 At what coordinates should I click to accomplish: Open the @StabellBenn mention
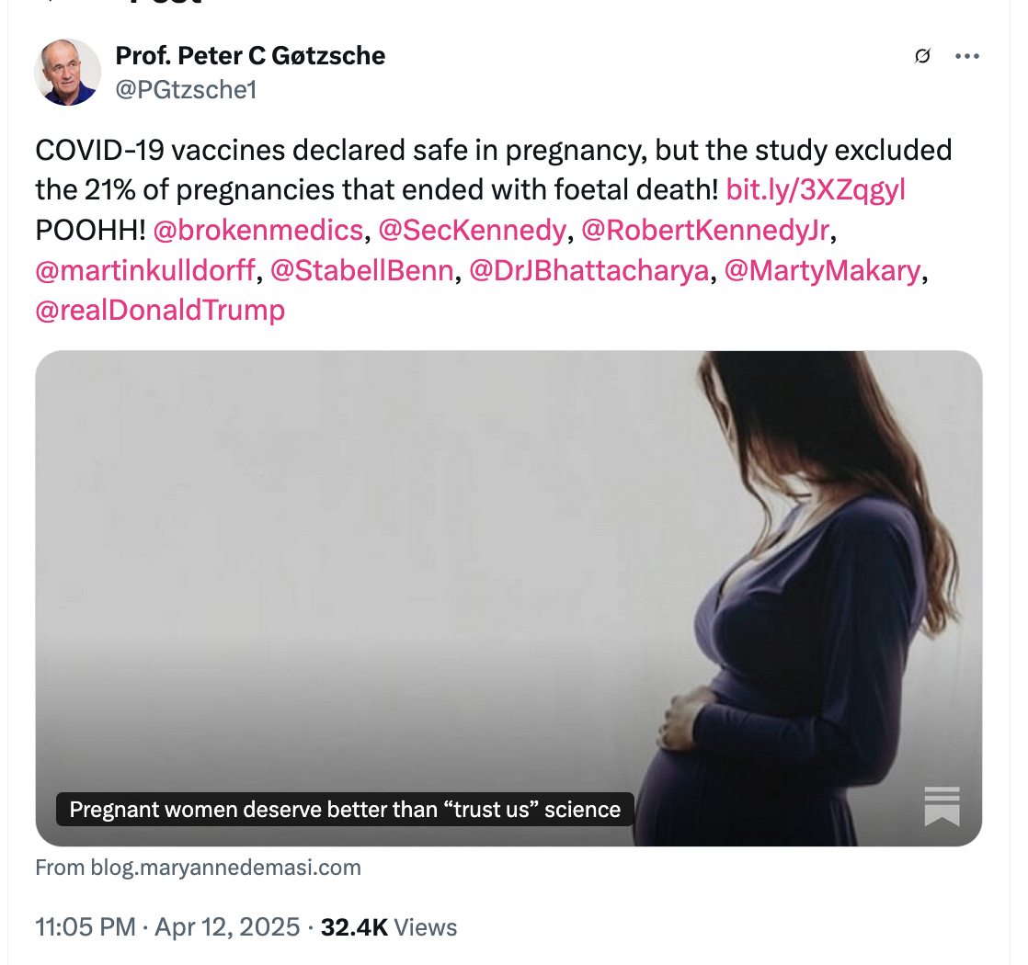362,271
